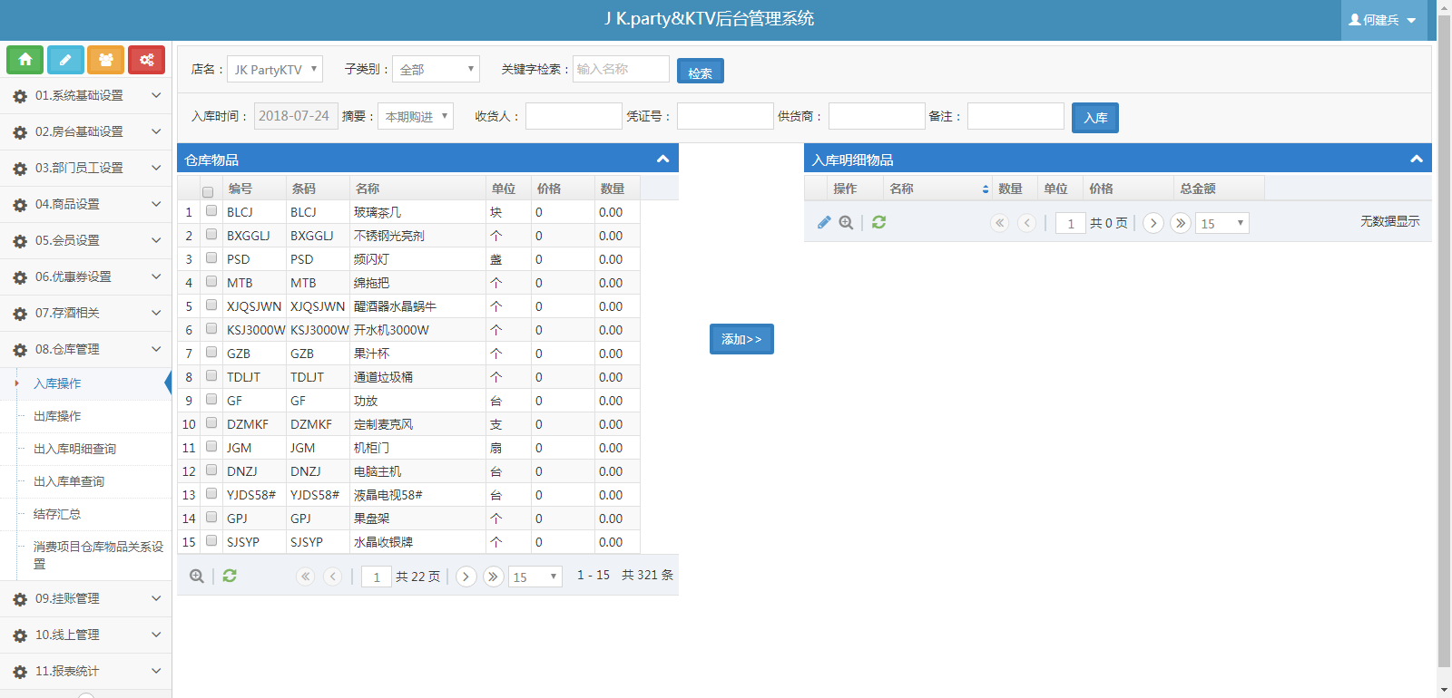Click the magnifier search icon under warehouse grid
The image size is (1452, 698).
pyautogui.click(x=196, y=576)
